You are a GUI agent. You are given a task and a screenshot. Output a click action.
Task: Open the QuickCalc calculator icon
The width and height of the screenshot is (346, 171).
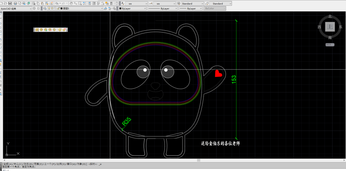click(x=111, y=3)
